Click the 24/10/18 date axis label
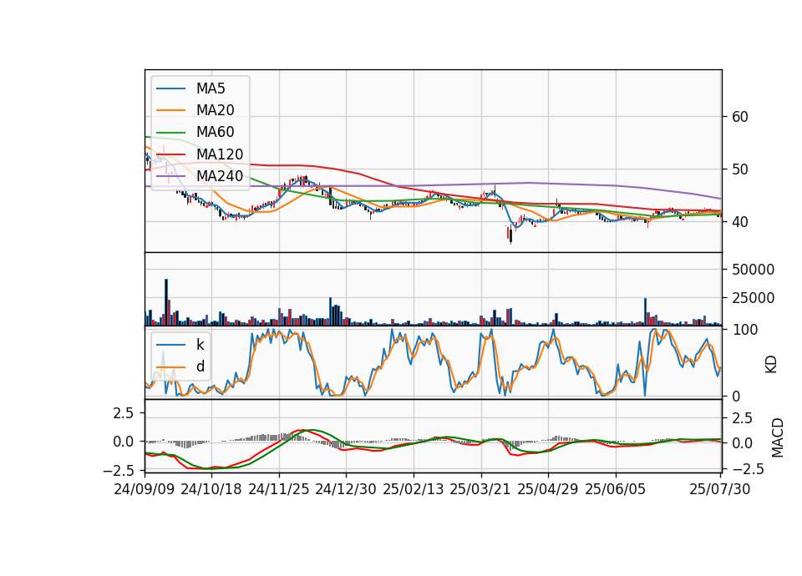The image size is (802, 576). click(x=211, y=489)
